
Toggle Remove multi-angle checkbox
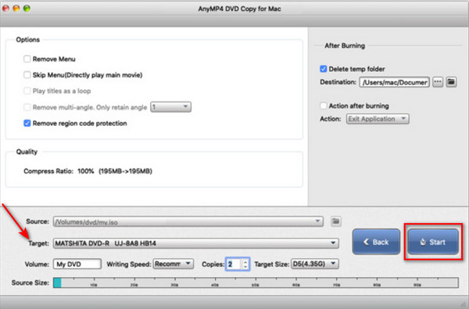pos(27,107)
